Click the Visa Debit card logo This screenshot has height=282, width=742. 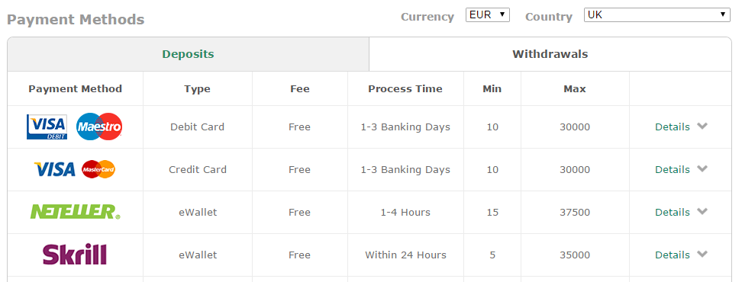[x=47, y=127]
